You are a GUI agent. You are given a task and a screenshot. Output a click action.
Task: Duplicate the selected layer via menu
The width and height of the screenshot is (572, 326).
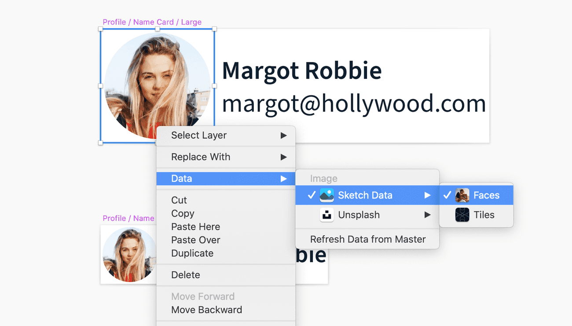192,253
